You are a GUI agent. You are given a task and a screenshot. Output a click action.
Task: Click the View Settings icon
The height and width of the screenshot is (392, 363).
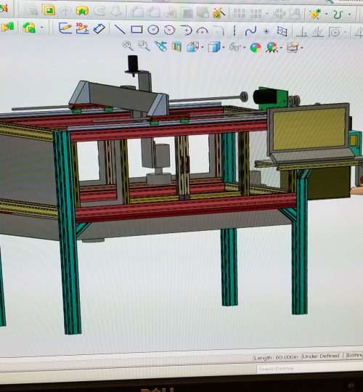point(293,47)
